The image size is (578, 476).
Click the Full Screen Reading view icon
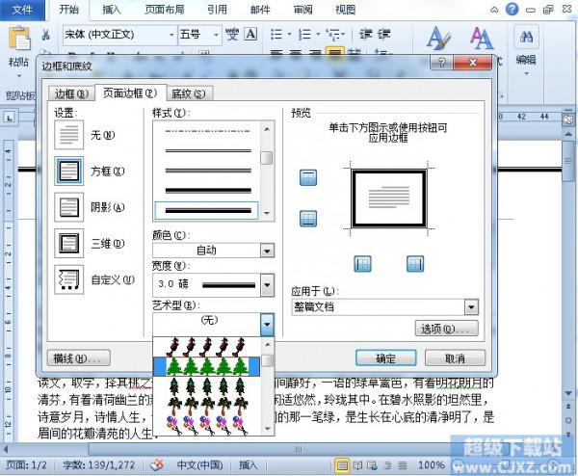tap(357, 465)
